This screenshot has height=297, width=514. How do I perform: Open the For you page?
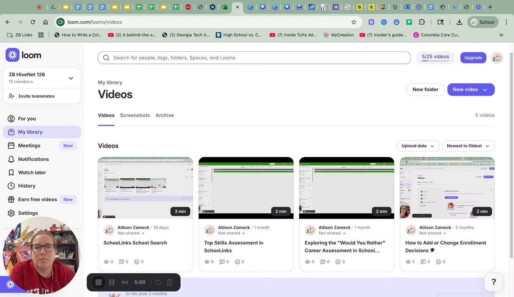point(27,119)
